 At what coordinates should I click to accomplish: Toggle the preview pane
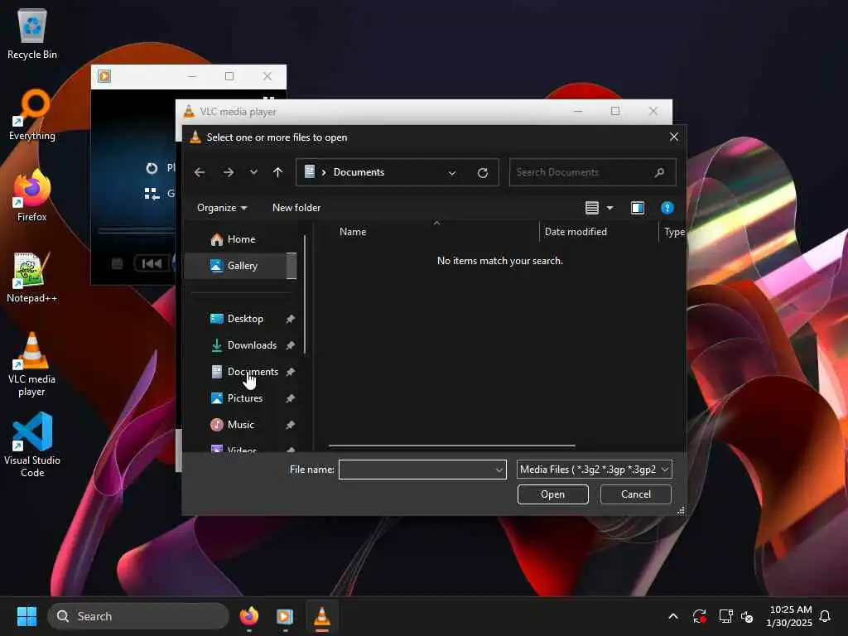tap(637, 208)
